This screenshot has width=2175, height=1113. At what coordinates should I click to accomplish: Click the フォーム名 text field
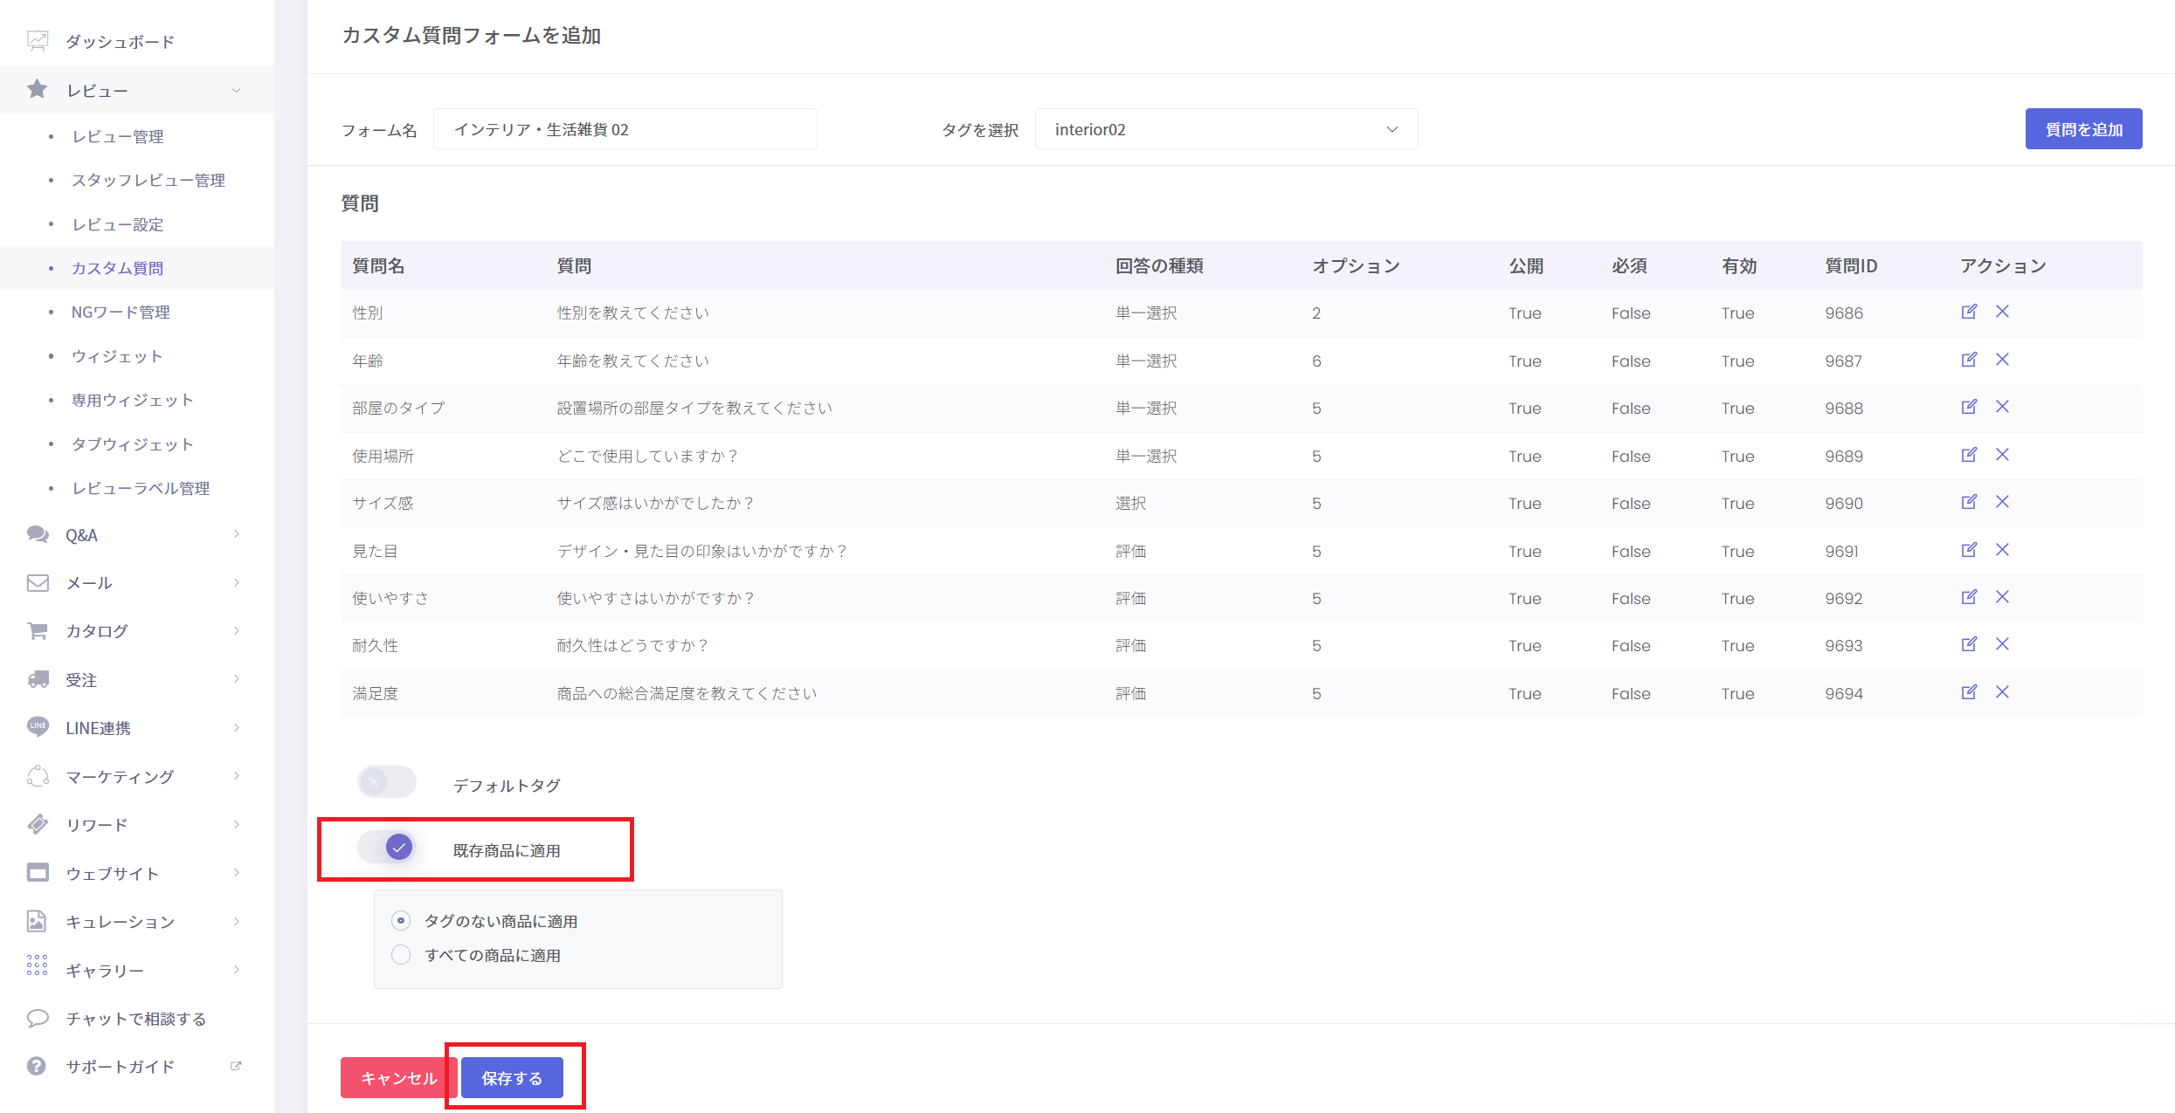coord(625,129)
